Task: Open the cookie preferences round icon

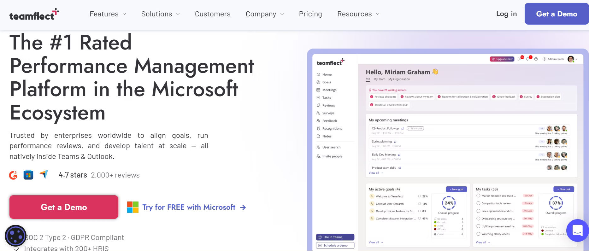Action: pos(15,236)
